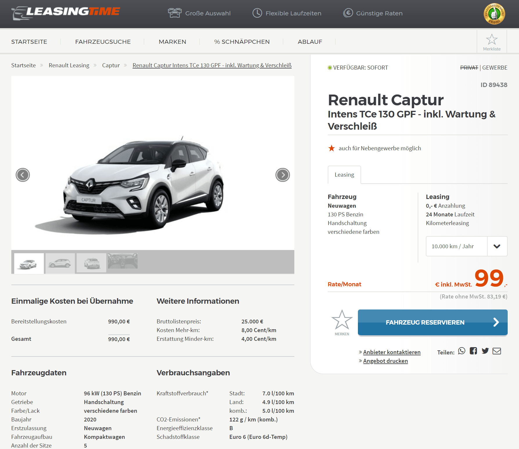Select third thumbnail showing rear view
519x449 pixels.
[x=91, y=263]
